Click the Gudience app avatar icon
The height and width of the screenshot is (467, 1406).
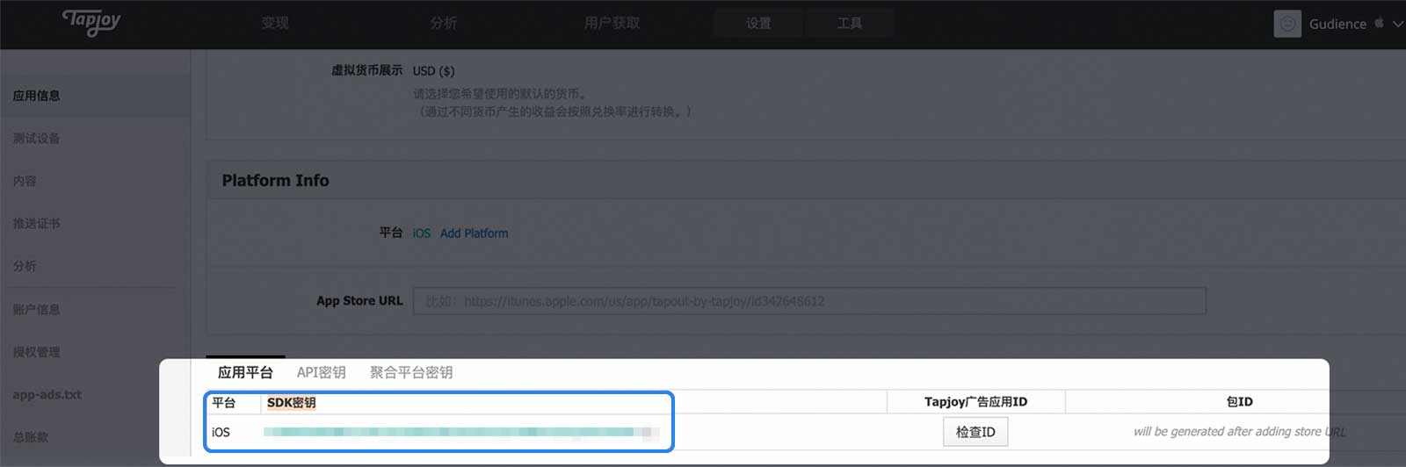(x=1287, y=24)
